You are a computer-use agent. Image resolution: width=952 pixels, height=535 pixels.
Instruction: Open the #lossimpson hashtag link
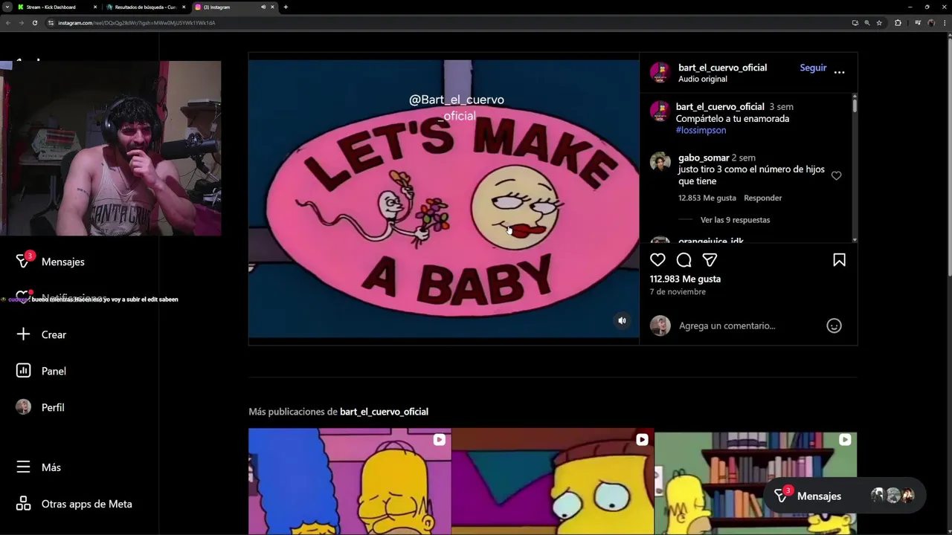701,130
